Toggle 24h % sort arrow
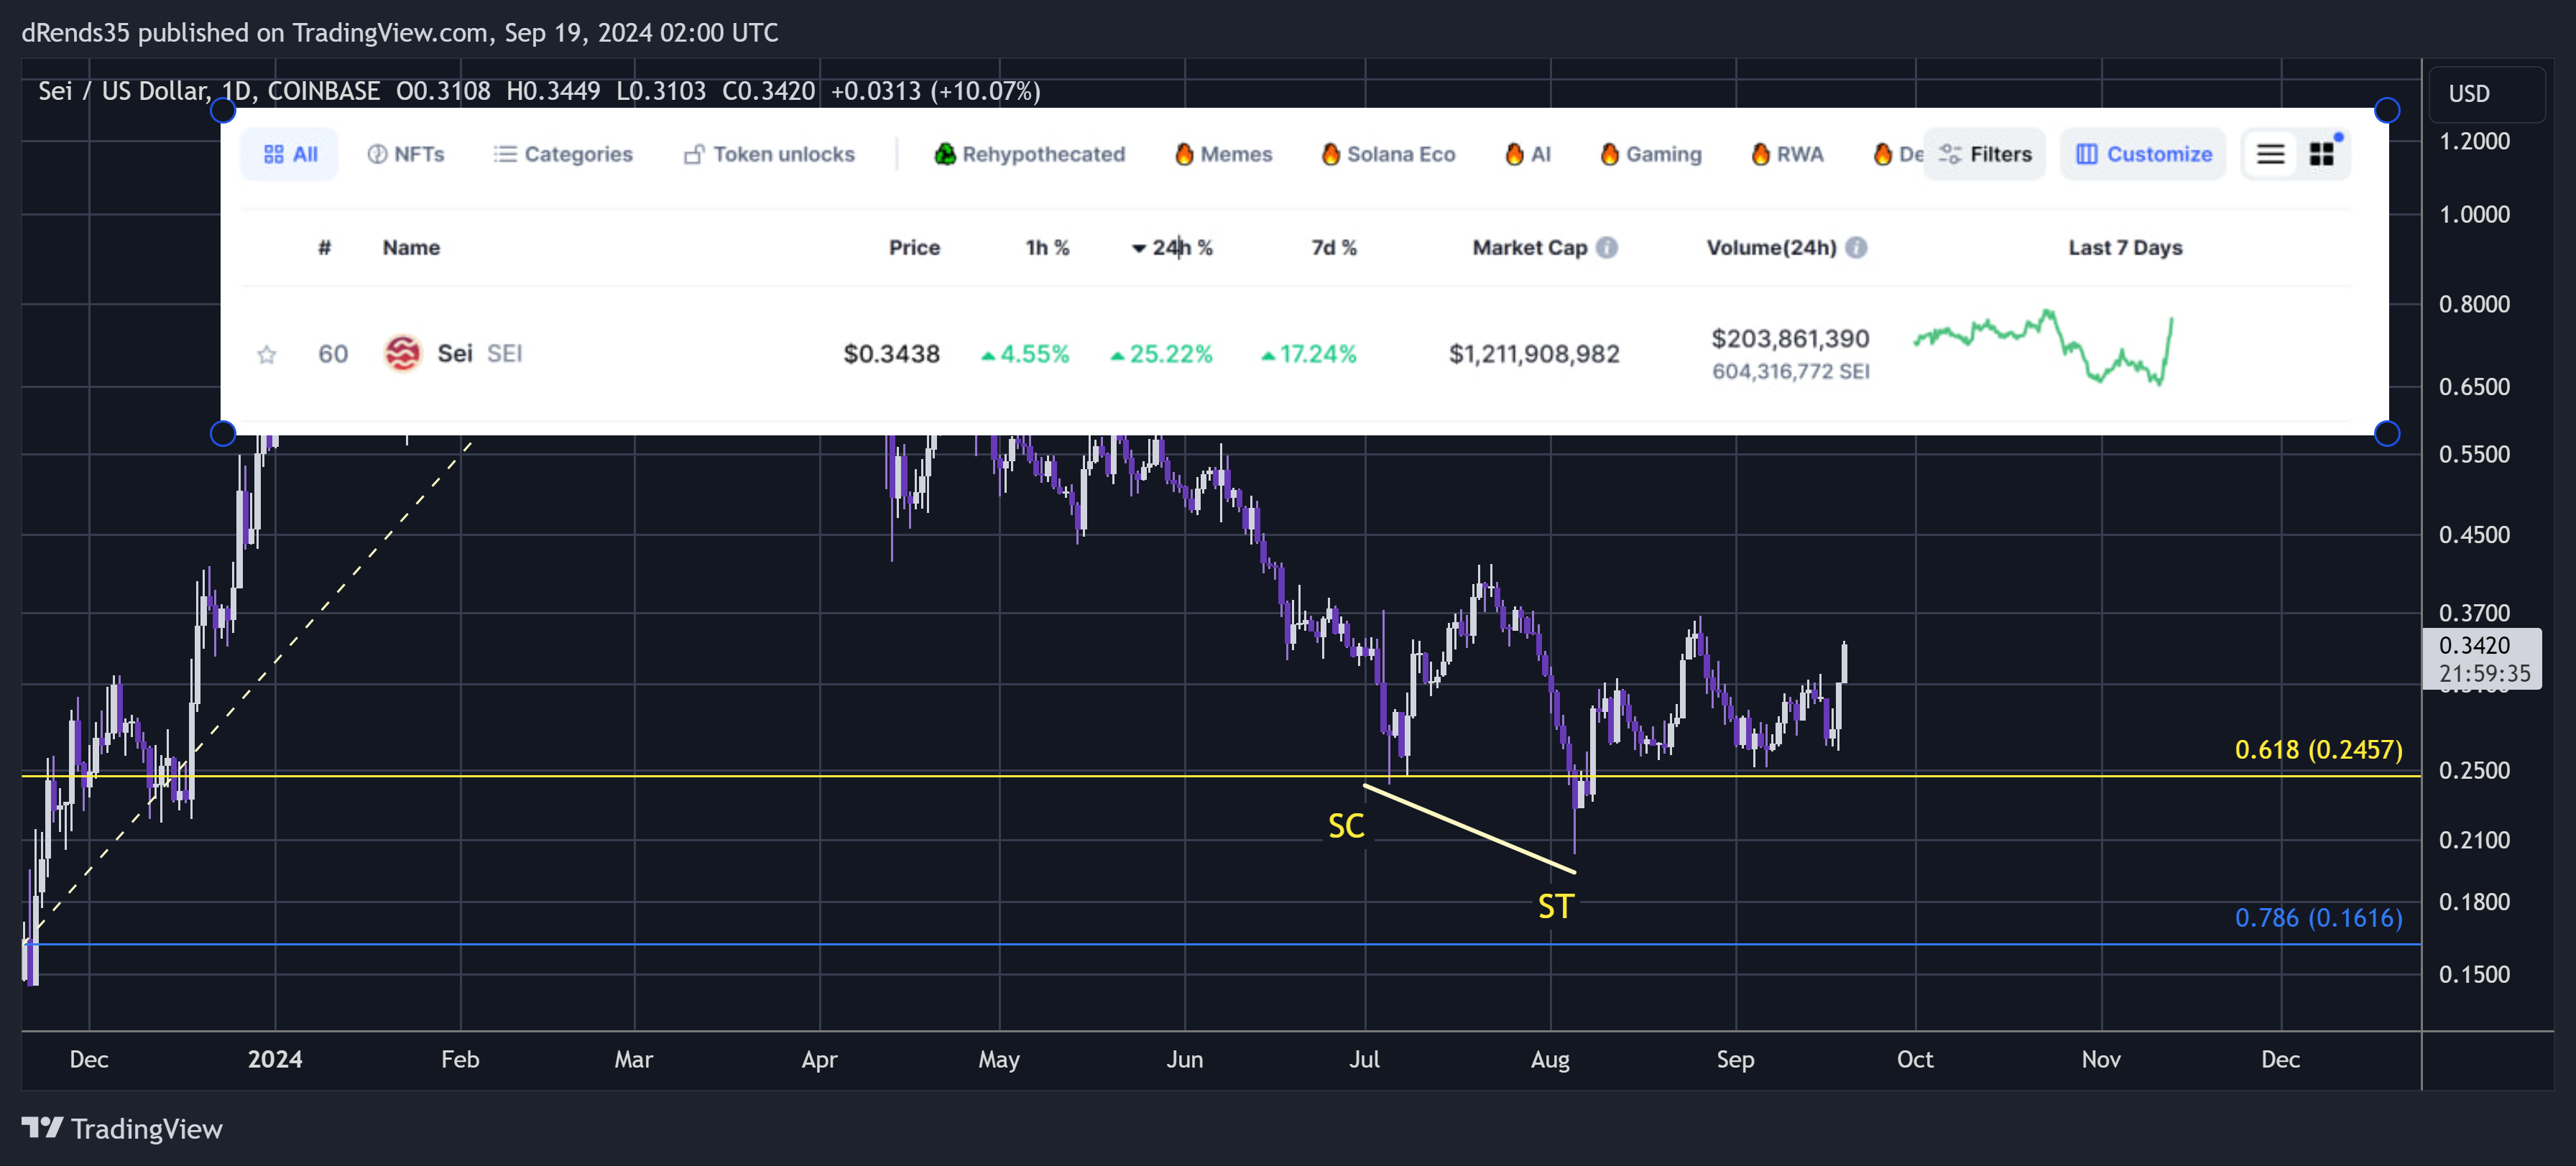This screenshot has width=2576, height=1166. (x=1138, y=248)
